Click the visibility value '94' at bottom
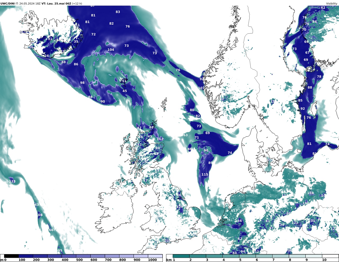The width and height of the screenshot is (339, 262). [243, 251]
